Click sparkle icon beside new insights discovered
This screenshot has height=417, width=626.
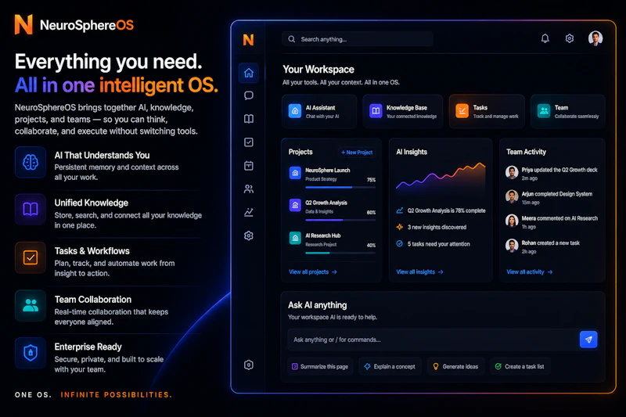[x=400, y=227]
